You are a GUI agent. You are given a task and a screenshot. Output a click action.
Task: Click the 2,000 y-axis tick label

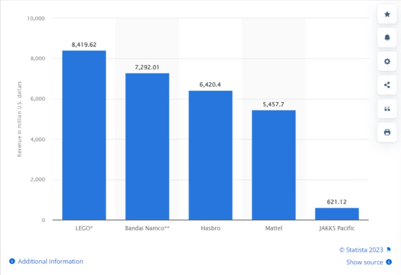(x=38, y=179)
